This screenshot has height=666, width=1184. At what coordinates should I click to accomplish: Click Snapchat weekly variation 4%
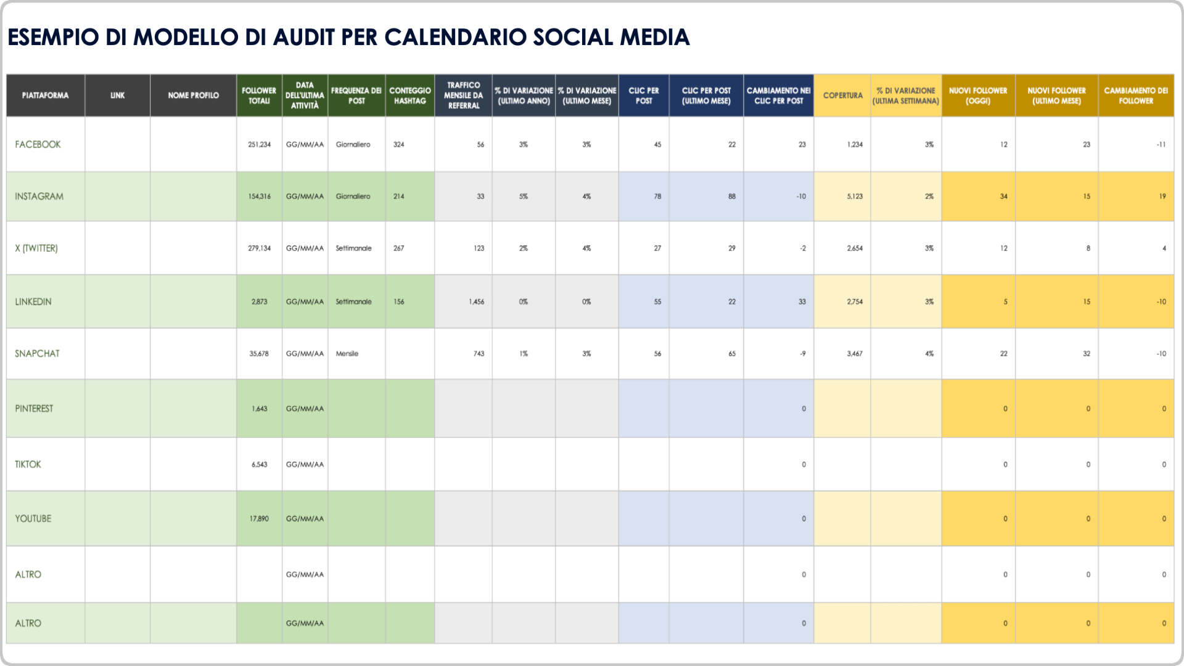pyautogui.click(x=906, y=353)
